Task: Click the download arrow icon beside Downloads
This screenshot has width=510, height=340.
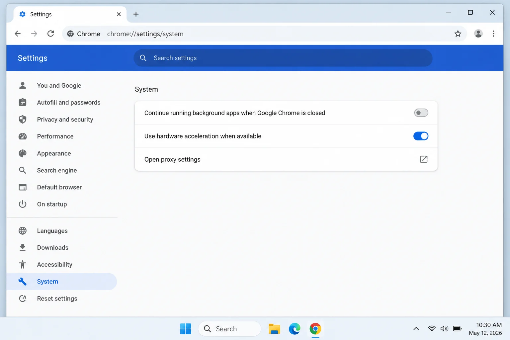Action: pos(23,247)
